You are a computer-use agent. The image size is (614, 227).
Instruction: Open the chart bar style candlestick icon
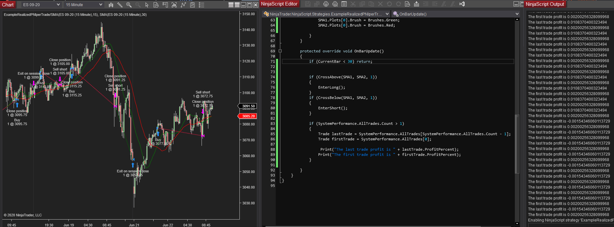pyautogui.click(x=111, y=5)
